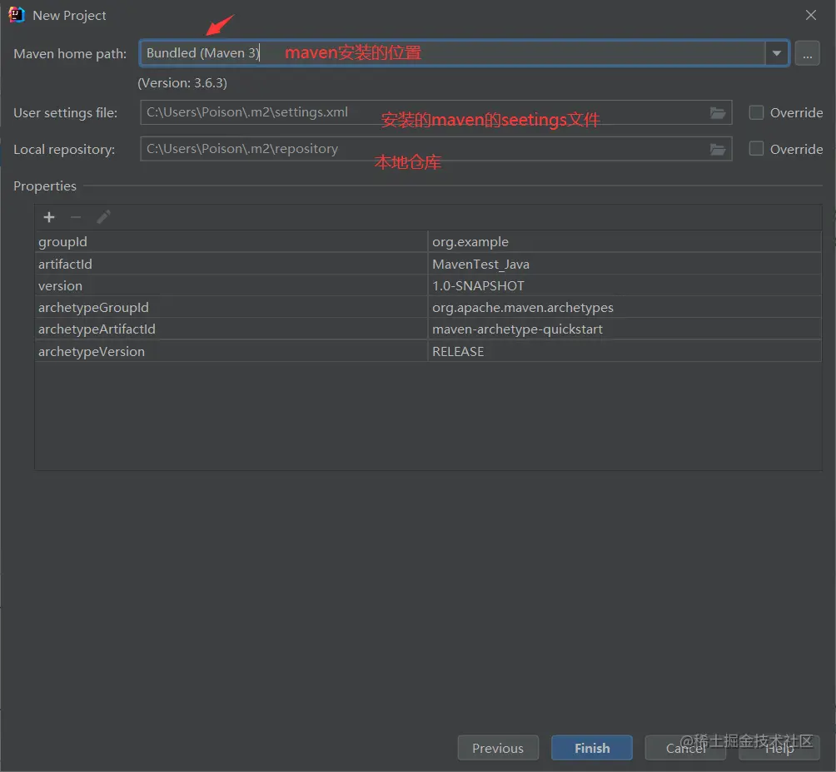
Task: Click the MavenTest_Java value cell
Action: pyautogui.click(x=625, y=265)
